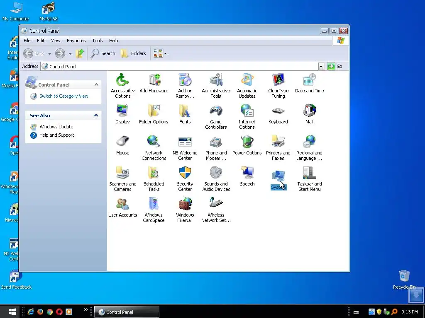Open the Back history dropdown arrow
This screenshot has width=425, height=318.
49,53
